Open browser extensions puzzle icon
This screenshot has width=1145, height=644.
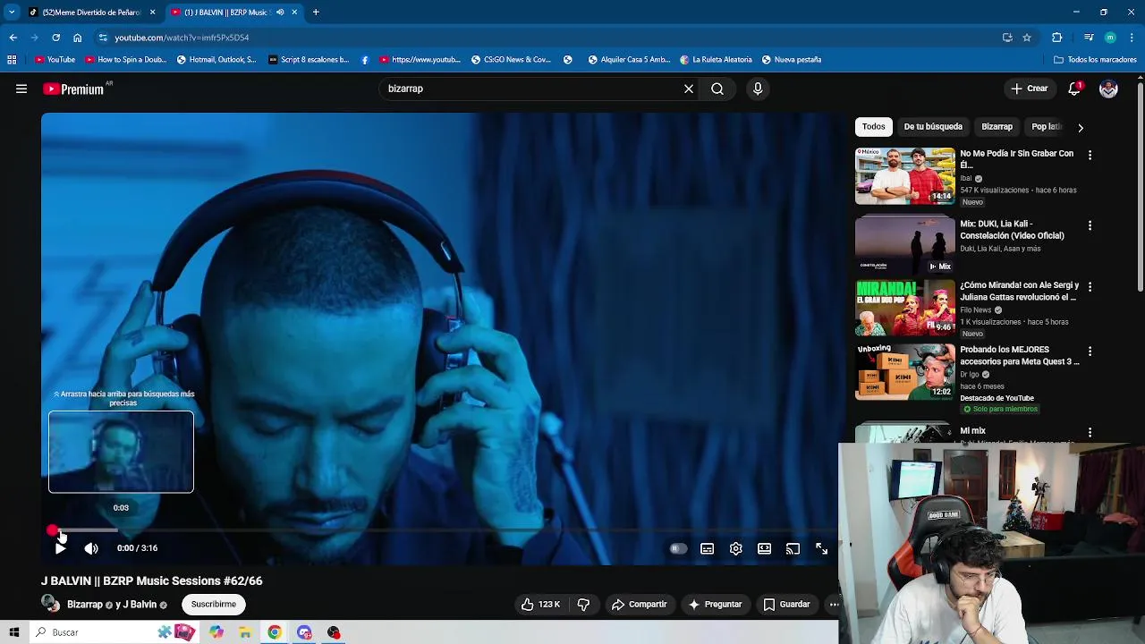coord(1057,38)
